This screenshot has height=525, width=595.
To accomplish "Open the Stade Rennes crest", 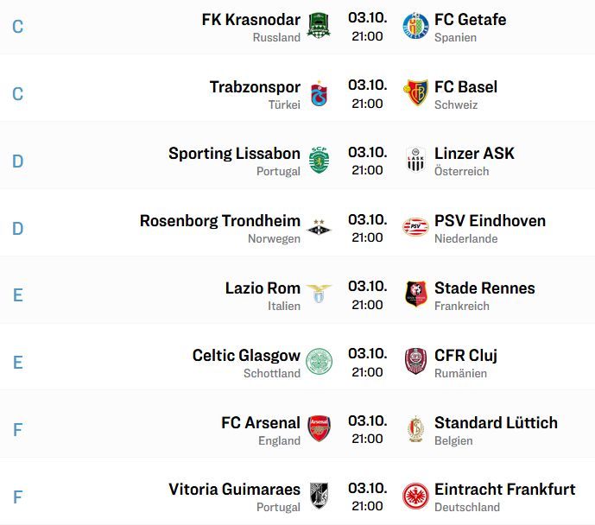I will (415, 294).
